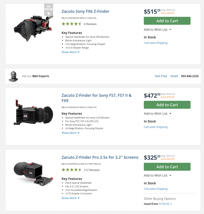Image resolution: width=204 pixels, height=214 pixels.
Task: Expand Show More for the FS7 Z-Finder
Action: 70,133
